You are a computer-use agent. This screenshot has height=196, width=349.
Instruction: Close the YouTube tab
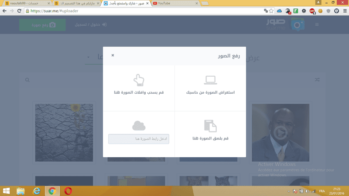pyautogui.click(x=197, y=3)
